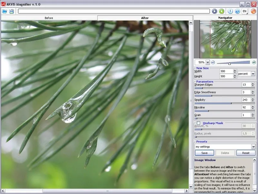Screen dimensions: 258x194
Task: Open program information
Action: 231,11
